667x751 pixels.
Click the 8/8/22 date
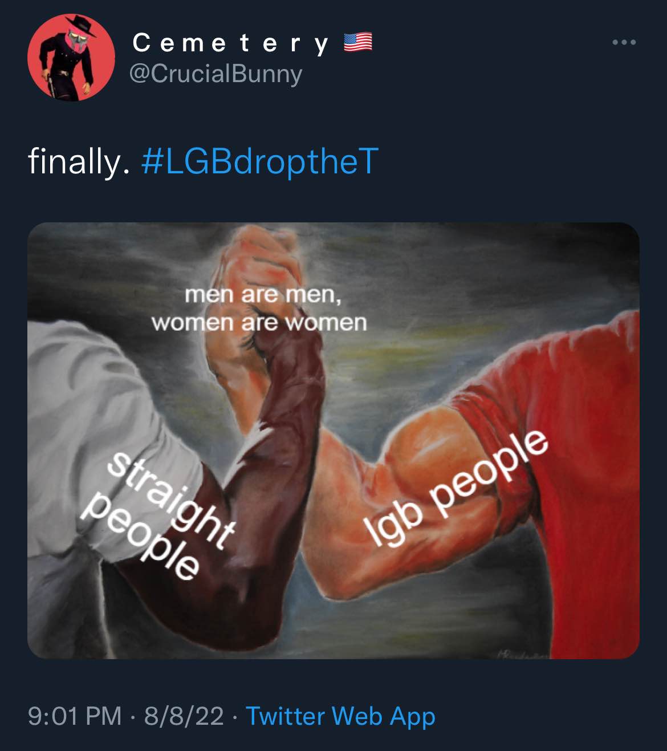tap(184, 716)
